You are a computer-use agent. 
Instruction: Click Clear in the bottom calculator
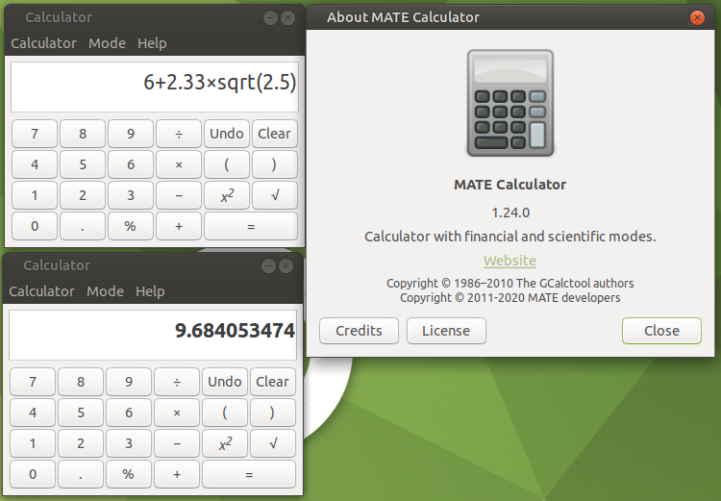273,382
